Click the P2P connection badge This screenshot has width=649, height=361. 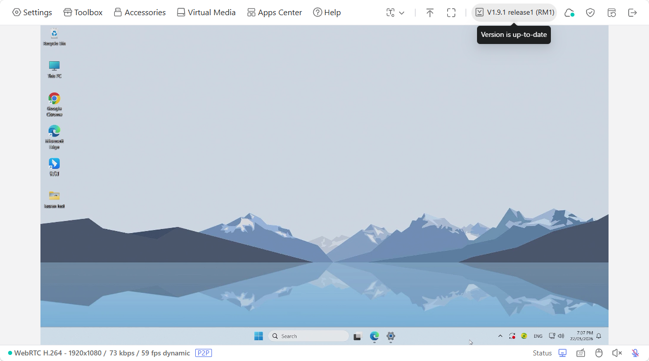tap(203, 353)
